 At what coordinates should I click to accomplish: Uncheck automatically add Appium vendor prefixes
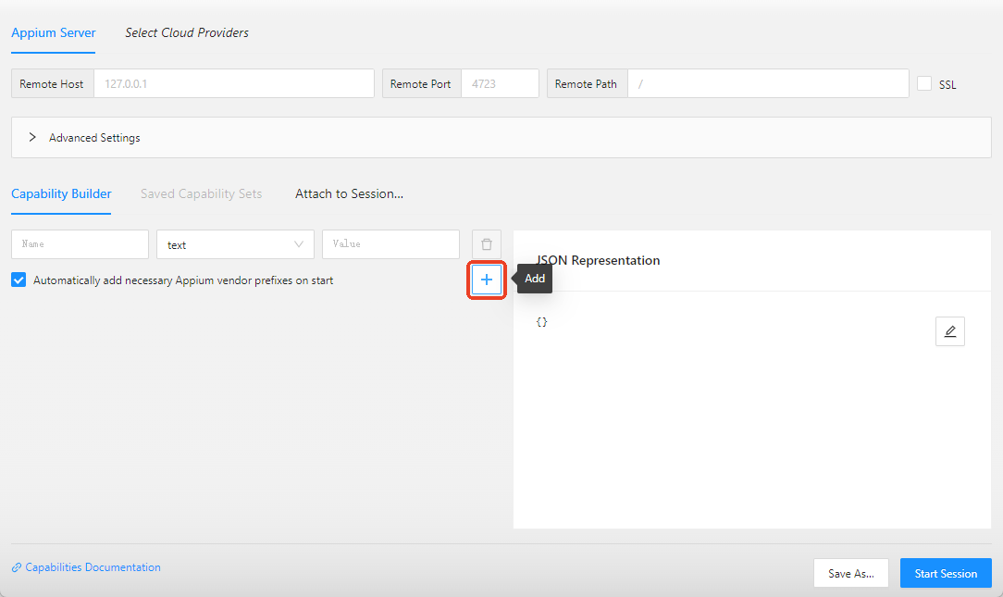click(x=19, y=280)
